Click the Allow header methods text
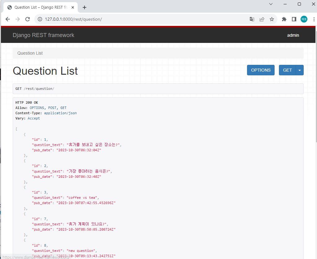Viewport: 317px width, 259px height. tap(48, 108)
